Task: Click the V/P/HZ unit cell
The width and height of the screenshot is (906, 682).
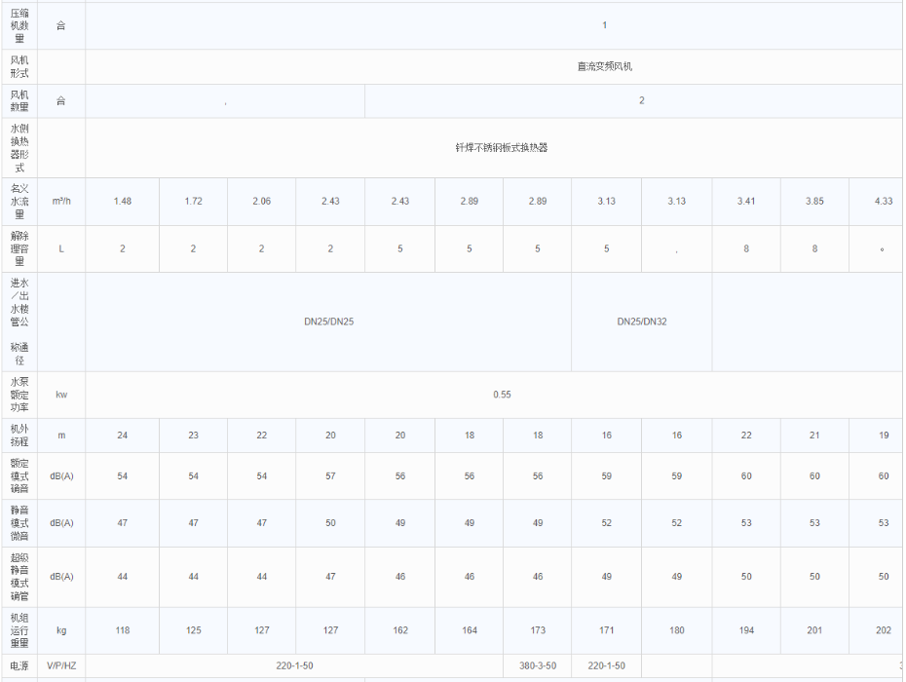Action: click(61, 665)
